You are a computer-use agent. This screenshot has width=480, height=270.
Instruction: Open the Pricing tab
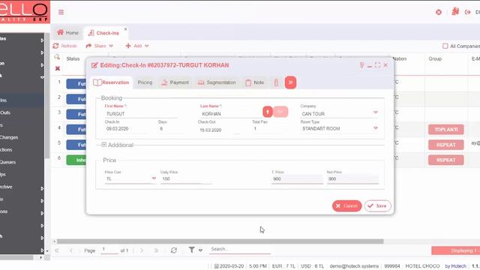pyautogui.click(x=145, y=82)
